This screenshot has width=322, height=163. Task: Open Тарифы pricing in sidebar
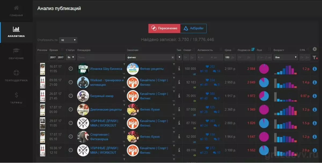tap(16, 98)
